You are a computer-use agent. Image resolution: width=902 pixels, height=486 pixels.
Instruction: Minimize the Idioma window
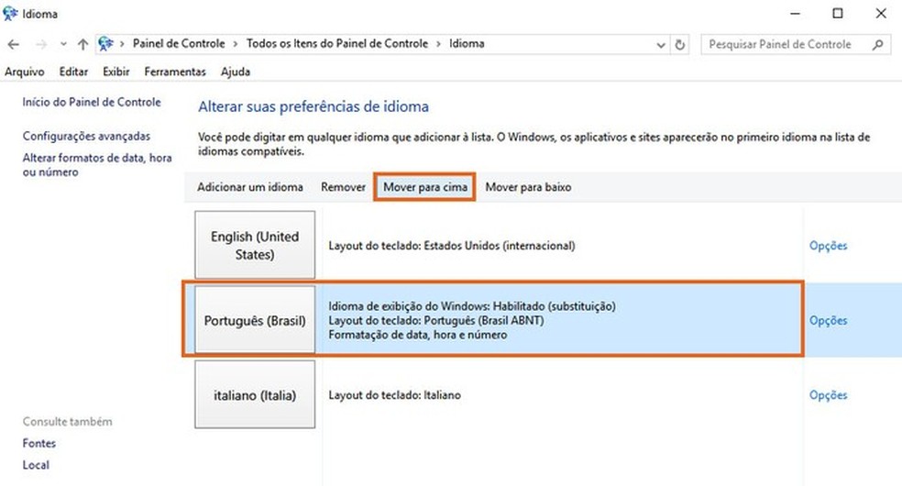point(795,13)
